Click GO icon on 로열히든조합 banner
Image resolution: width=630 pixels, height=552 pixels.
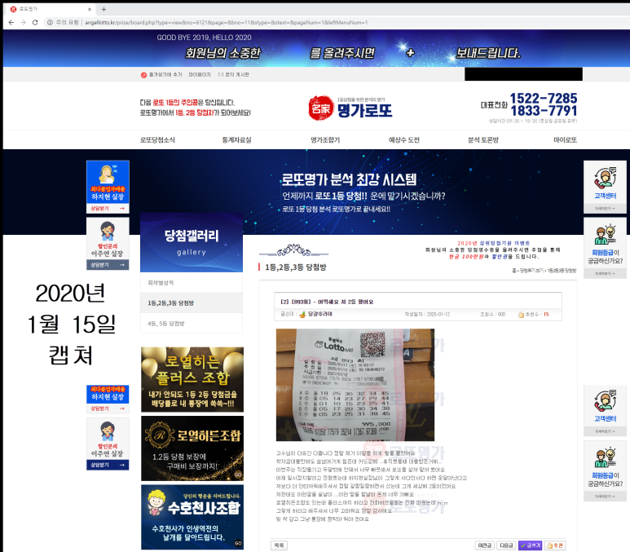(x=238, y=475)
